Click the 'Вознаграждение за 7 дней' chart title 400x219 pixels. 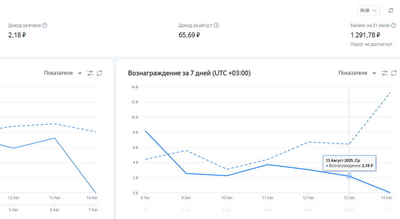[x=189, y=73]
